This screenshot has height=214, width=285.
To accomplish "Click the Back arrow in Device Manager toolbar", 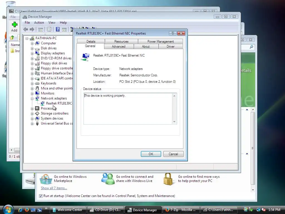I will pos(26,29).
